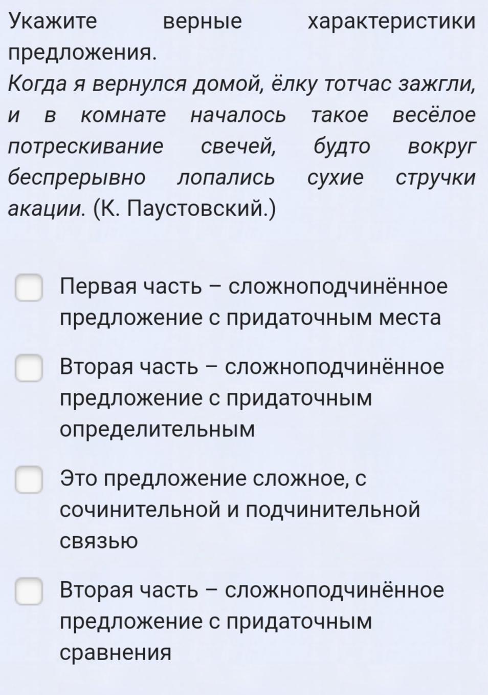Click the heading word "Укажите"
This screenshot has height=695, width=488.
(53, 23)
